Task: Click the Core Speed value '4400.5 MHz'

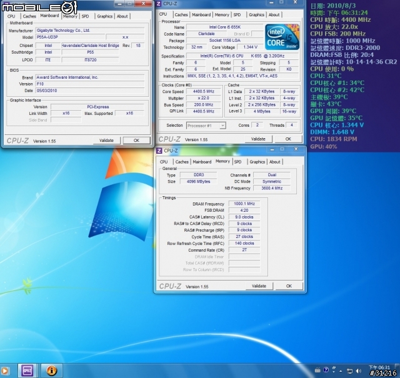Action: pos(204,92)
